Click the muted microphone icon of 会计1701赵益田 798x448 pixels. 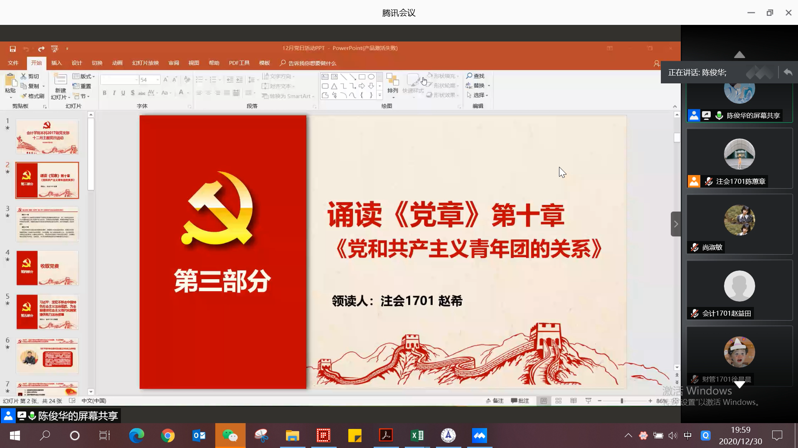(695, 313)
